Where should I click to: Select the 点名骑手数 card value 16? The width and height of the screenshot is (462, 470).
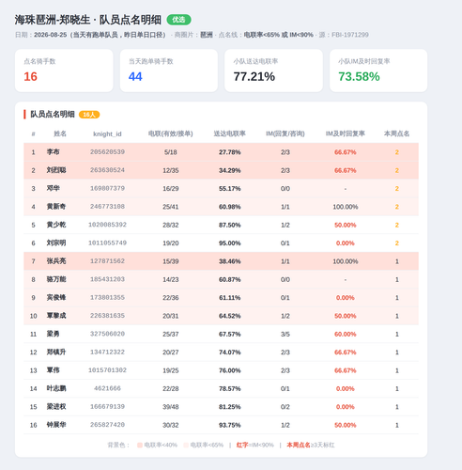31,77
